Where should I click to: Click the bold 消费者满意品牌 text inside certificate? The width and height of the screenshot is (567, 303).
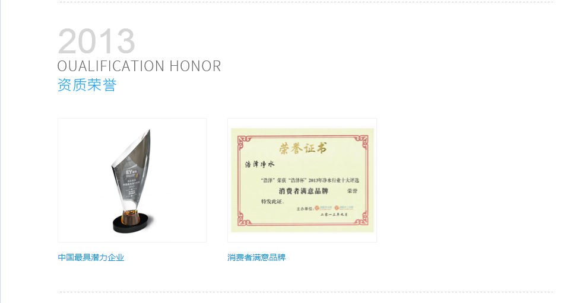303,191
